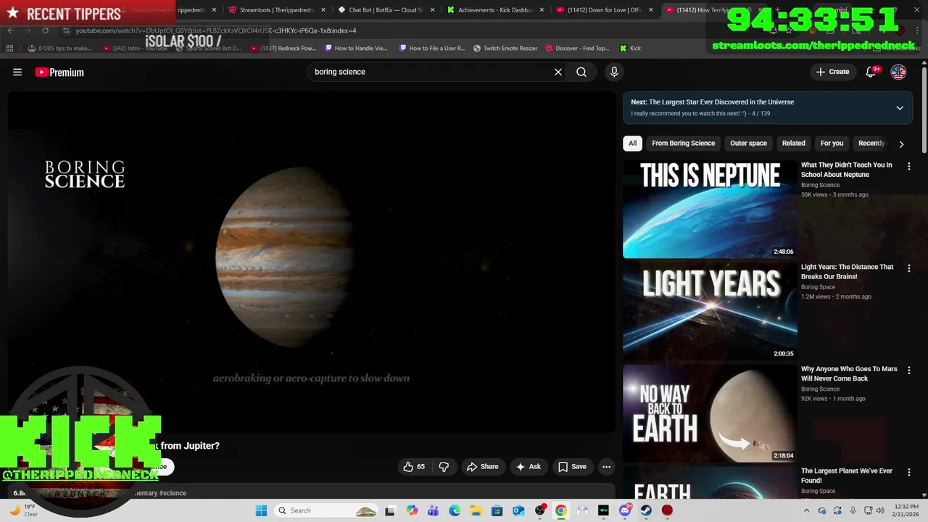Open options for 'Why Anyone Who Goes To Mars'
928x522 pixels.
point(909,370)
